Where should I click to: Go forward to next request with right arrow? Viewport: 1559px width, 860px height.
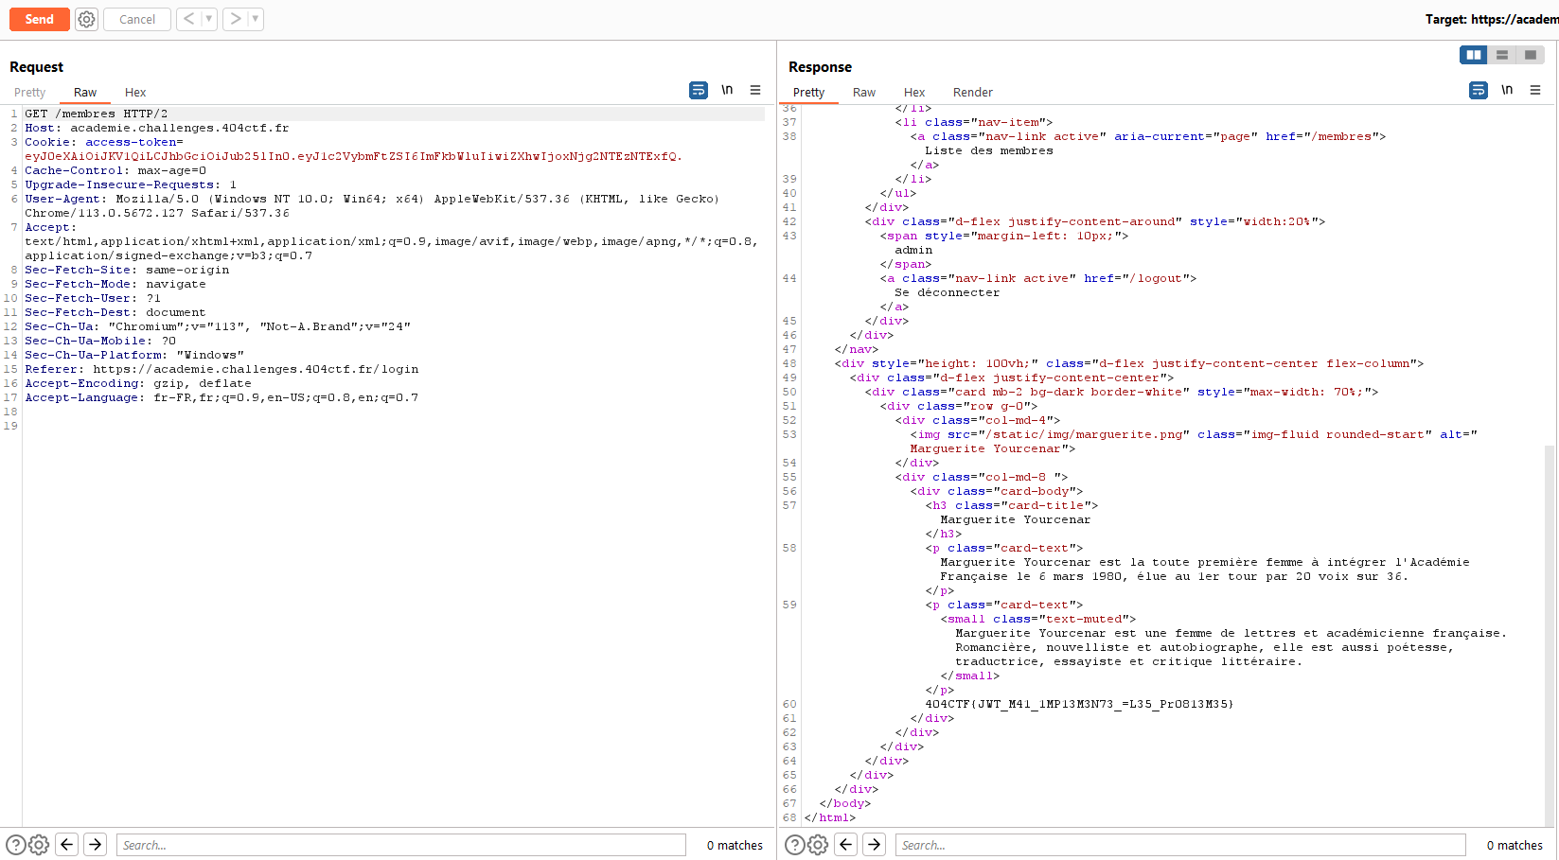(235, 19)
